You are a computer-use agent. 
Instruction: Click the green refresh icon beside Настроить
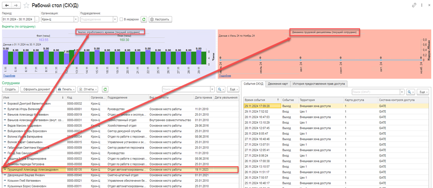pos(144,20)
